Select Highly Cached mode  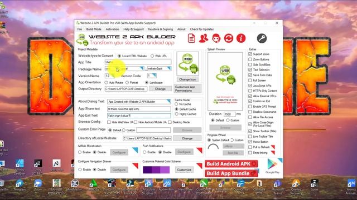[x=176, y=114]
